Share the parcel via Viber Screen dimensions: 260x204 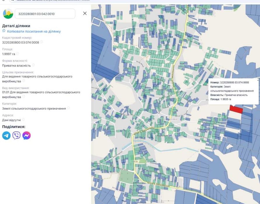click(16, 136)
